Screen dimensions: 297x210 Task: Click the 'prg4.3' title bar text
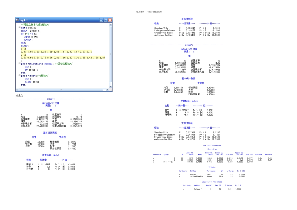[23, 20]
